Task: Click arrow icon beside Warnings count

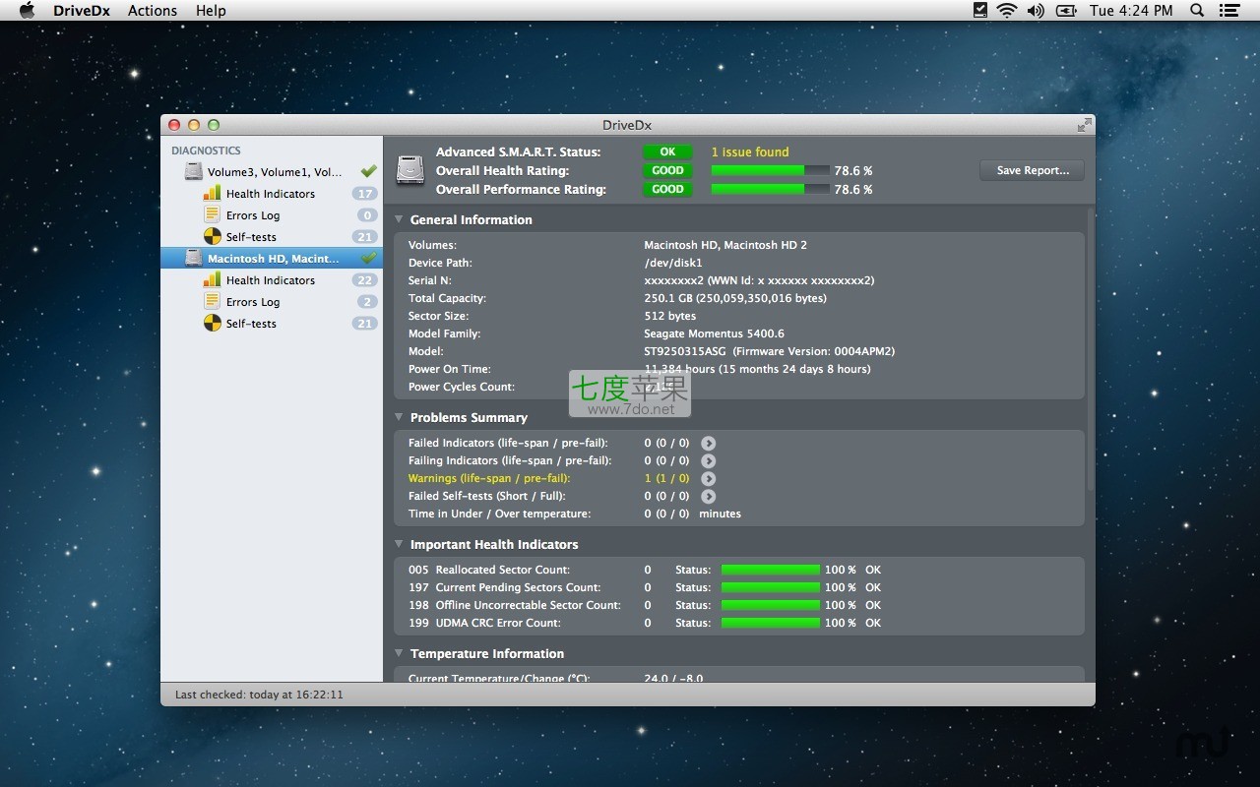Action: 708,479
